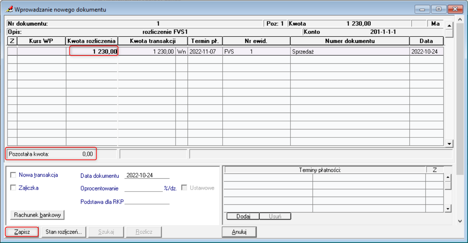Viewport: 468px width, 243px height.
Task: Click the Kwota rozliczenia column header
Action: (92, 41)
